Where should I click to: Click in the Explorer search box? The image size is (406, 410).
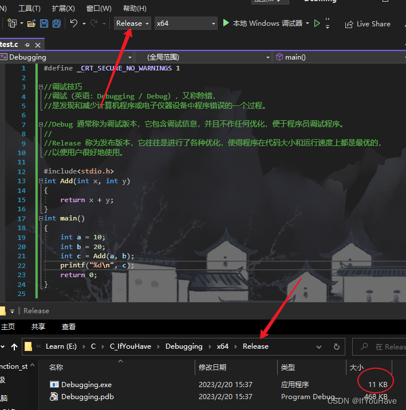379,346
